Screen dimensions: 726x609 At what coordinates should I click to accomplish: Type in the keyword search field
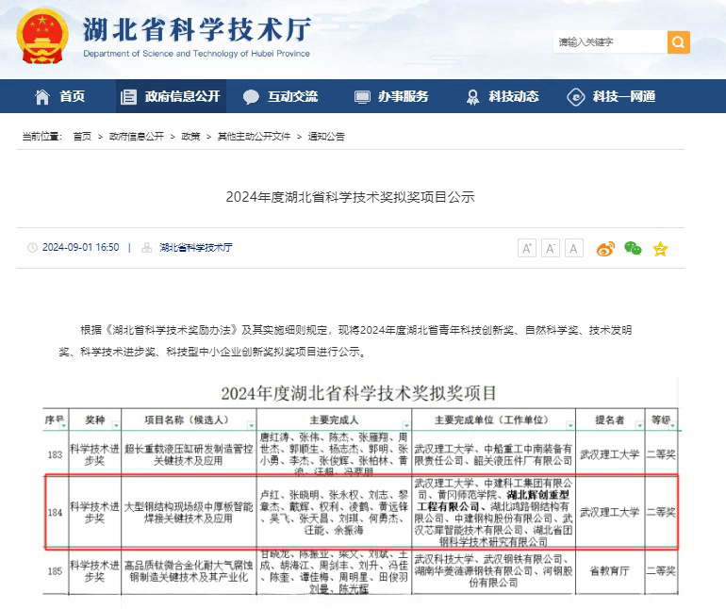(x=608, y=42)
